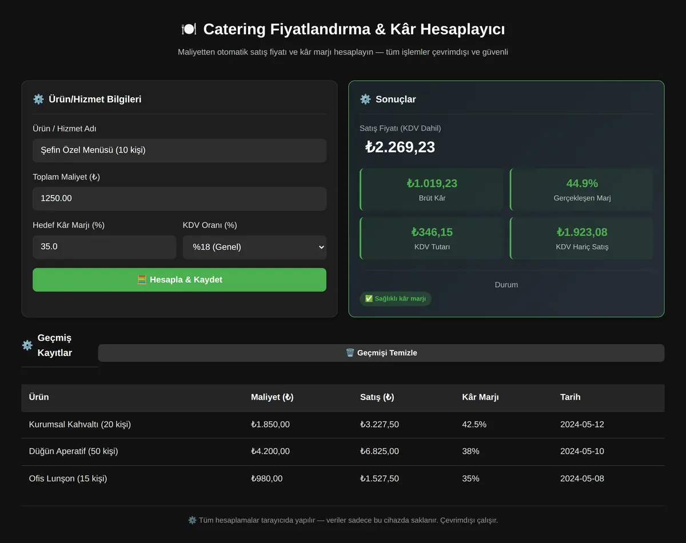Image resolution: width=686 pixels, height=543 pixels.
Task: Select the Hedef Kâr Marjı input
Action: coord(104,247)
